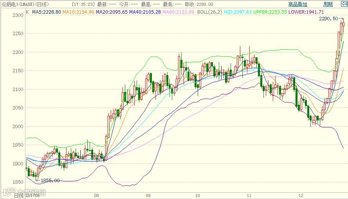Select the K indicator label

click(27, 12)
